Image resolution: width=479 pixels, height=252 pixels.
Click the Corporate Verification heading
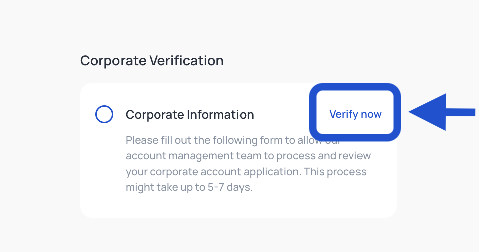(x=152, y=60)
